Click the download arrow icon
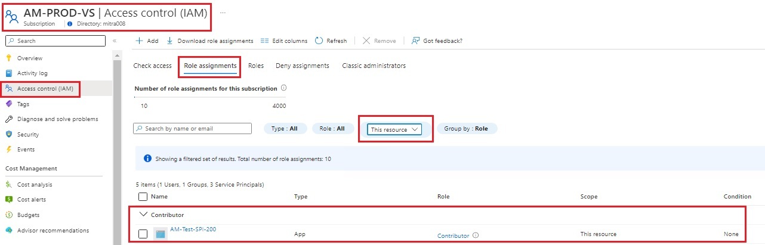The width and height of the screenshot is (765, 245). coord(169,41)
